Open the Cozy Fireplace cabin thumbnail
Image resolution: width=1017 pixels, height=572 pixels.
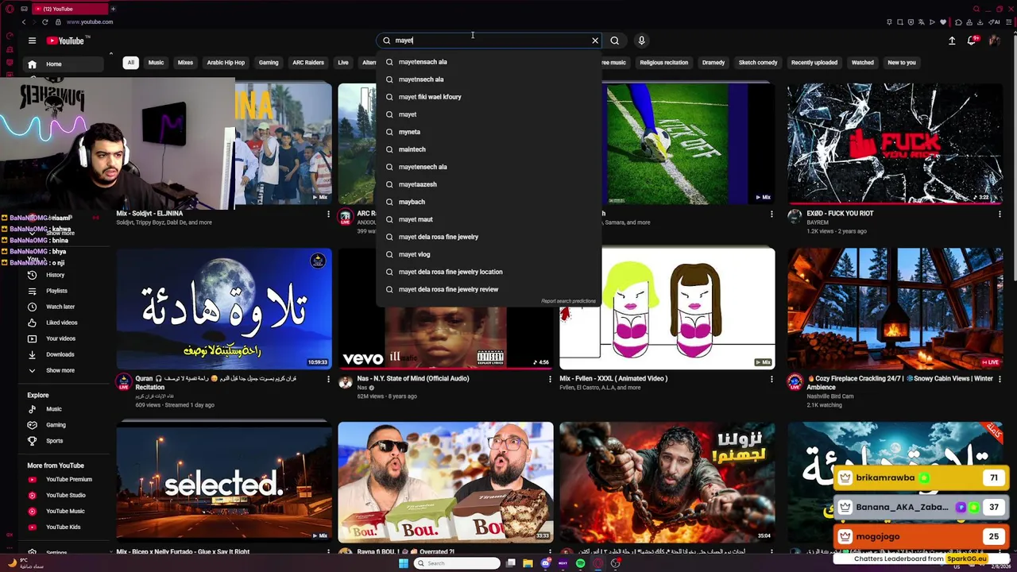coord(895,308)
